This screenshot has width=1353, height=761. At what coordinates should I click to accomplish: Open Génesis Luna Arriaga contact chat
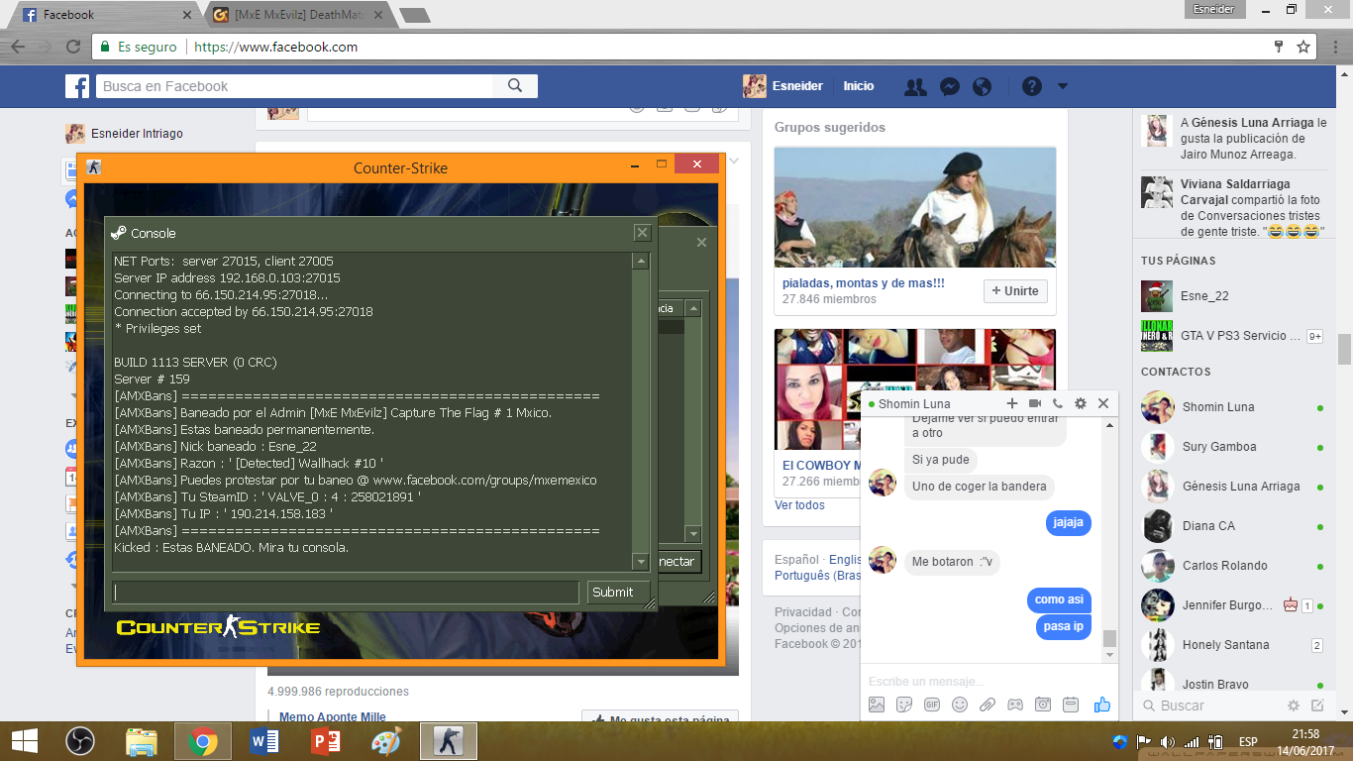(1234, 487)
